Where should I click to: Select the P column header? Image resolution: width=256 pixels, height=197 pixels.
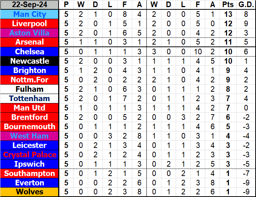click(66, 5)
